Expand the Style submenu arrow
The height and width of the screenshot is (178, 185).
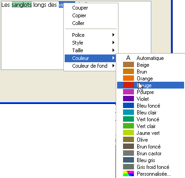coord(113,43)
